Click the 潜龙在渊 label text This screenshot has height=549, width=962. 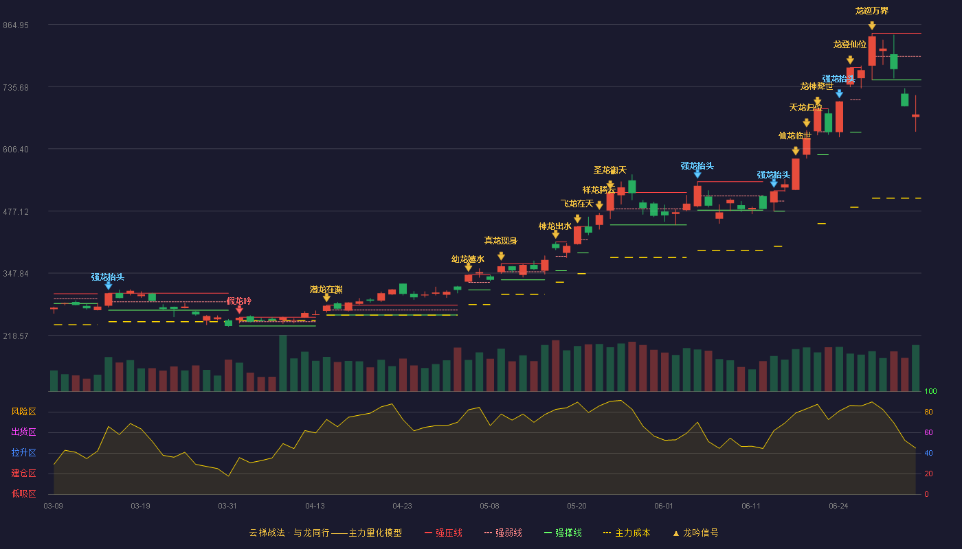click(x=326, y=290)
